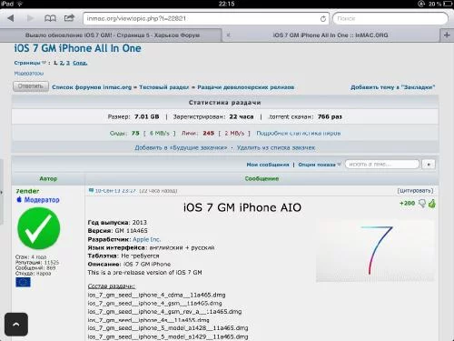454x341 pixels.
Task: Tap the green checkmark avatar of 7ender
Action: point(39,228)
